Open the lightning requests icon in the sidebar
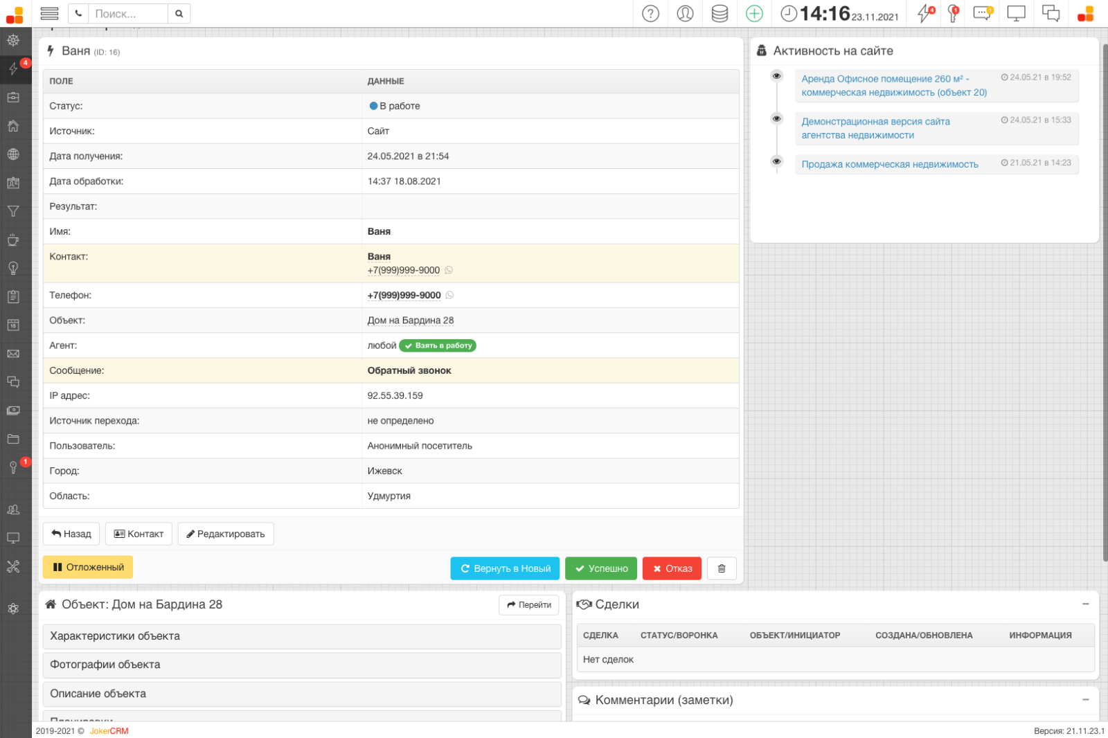 click(x=14, y=69)
